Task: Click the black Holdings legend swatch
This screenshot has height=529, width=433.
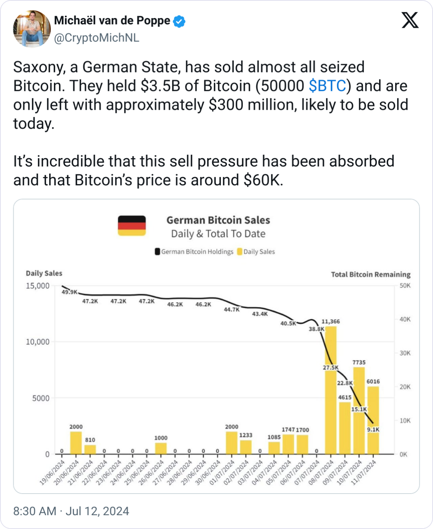Action: point(157,252)
